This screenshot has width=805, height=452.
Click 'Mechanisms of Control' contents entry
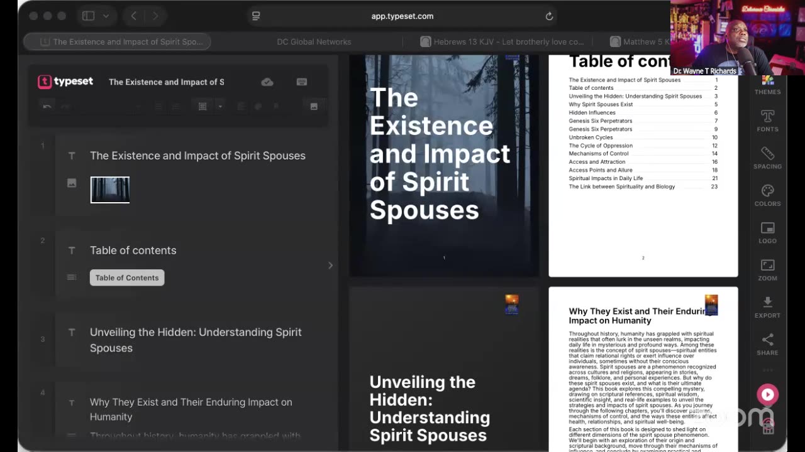click(599, 154)
